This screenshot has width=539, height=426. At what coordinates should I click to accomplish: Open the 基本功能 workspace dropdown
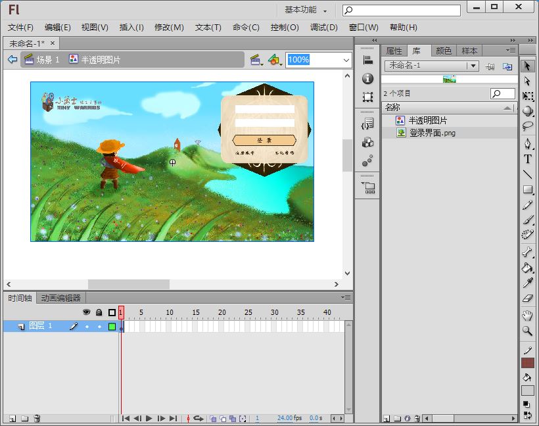306,10
